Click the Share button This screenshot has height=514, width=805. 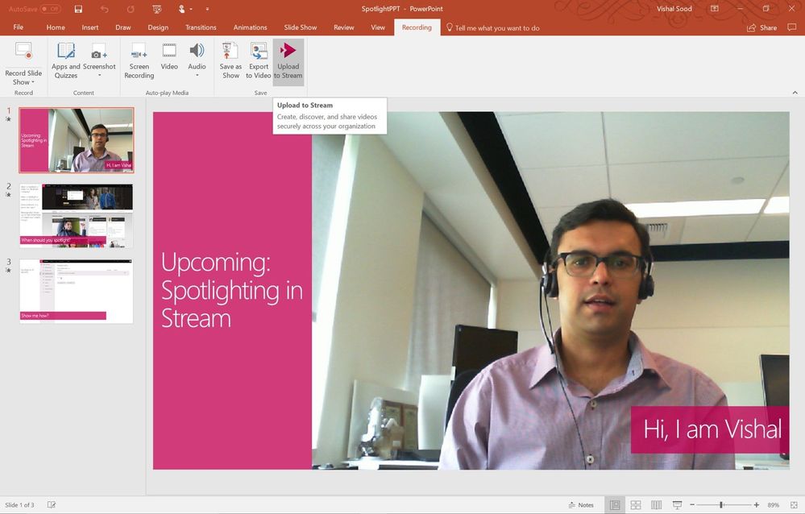tap(761, 27)
